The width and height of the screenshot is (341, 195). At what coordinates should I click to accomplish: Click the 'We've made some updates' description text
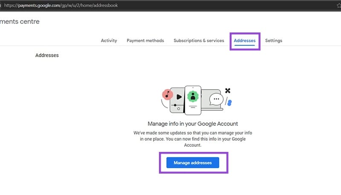point(193,139)
